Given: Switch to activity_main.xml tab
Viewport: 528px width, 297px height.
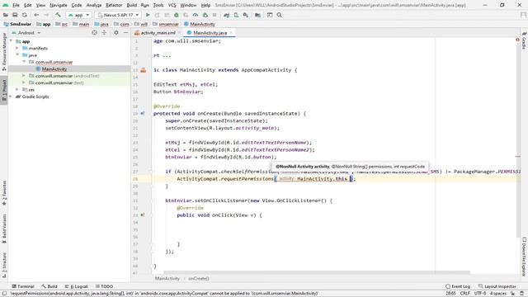Looking at the screenshot, I should tap(158, 33).
